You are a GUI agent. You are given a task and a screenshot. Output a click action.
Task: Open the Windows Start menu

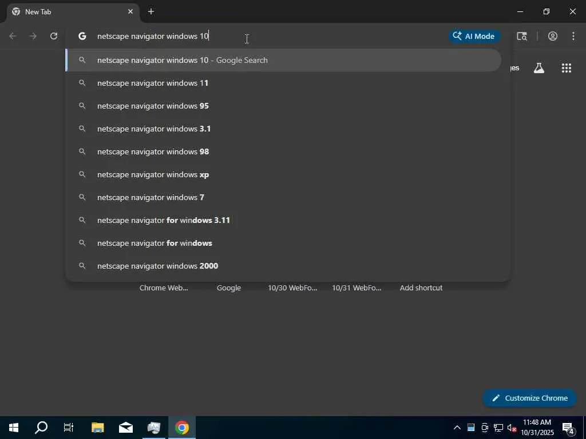point(14,428)
